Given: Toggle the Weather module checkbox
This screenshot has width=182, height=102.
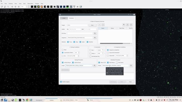Looking at the screenshot, I should pyautogui.click(x=88, y=42).
